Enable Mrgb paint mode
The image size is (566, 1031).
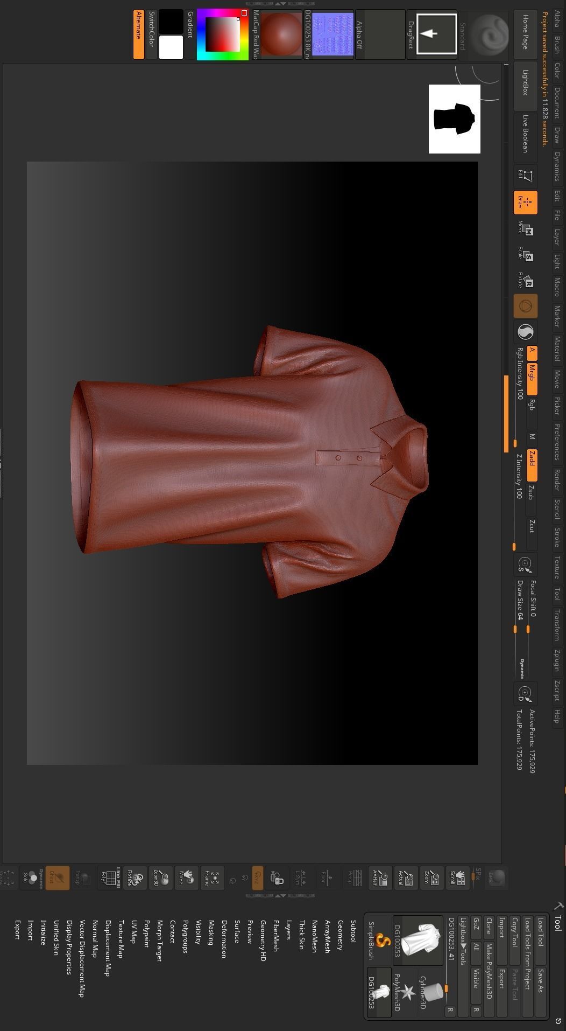532,379
